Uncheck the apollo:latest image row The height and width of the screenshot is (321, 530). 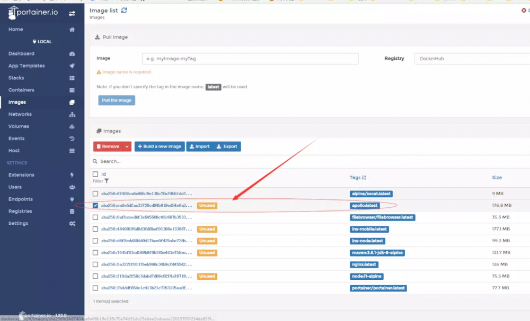click(x=96, y=205)
